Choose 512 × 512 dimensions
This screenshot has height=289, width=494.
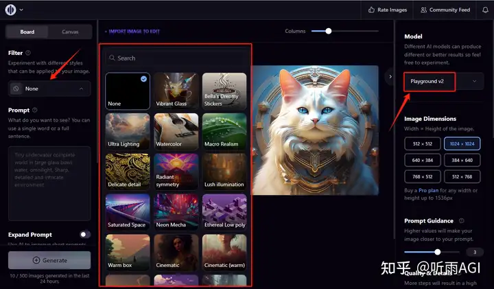pyautogui.click(x=423, y=143)
